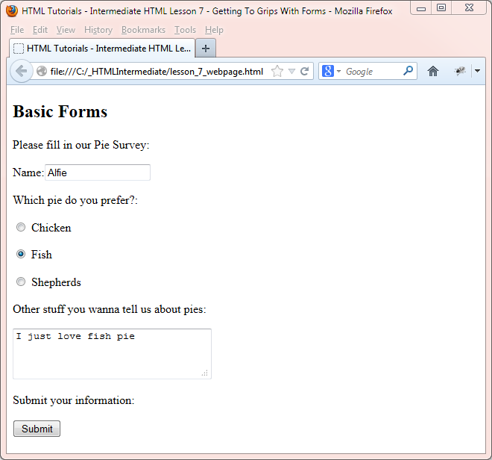Open a new tab with plus button

pos(206,49)
